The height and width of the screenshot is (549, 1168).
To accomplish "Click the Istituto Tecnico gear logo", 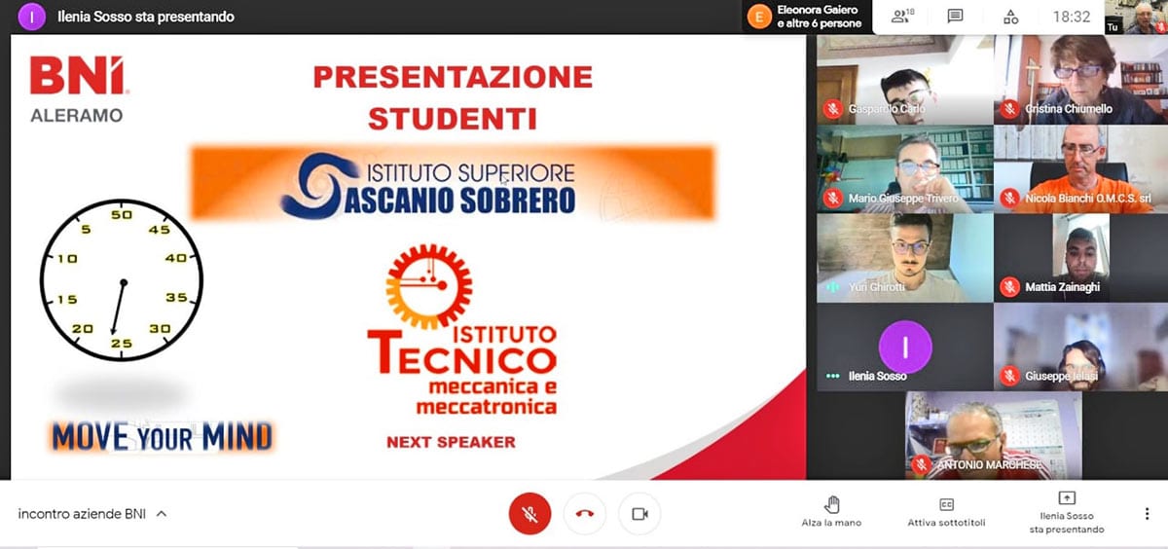I will coord(428,286).
